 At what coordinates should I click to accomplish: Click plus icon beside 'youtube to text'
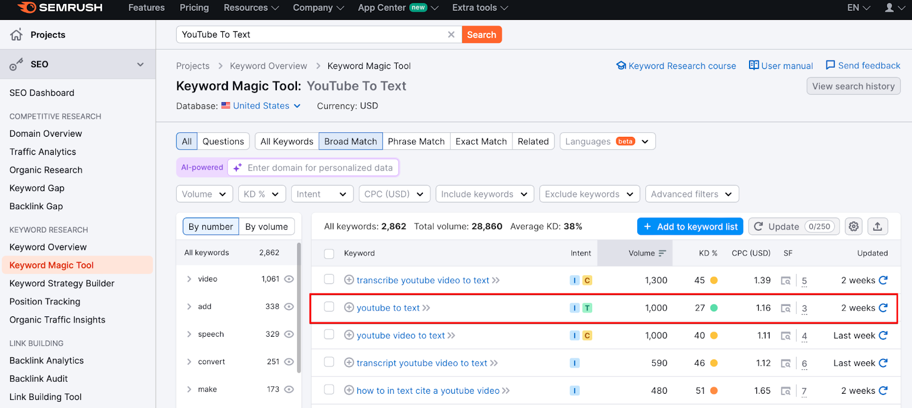tap(349, 308)
